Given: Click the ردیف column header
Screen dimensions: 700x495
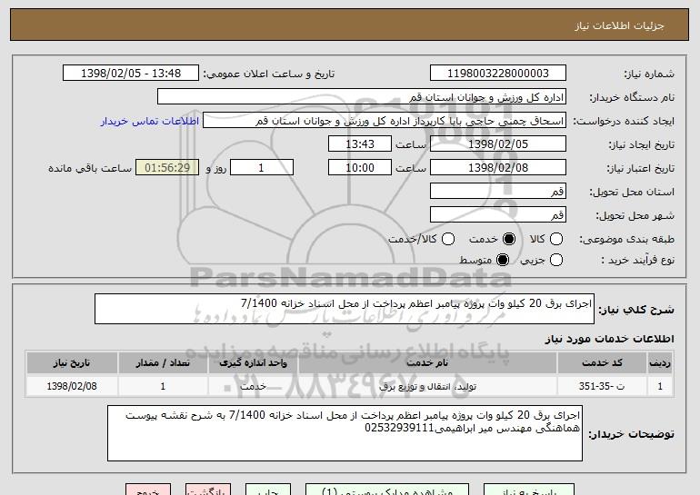Looking at the screenshot, I should point(660,363).
